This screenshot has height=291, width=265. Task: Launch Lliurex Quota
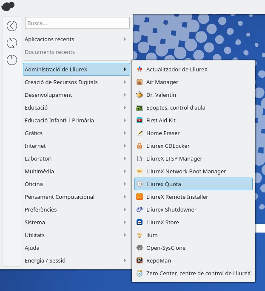pos(164,184)
